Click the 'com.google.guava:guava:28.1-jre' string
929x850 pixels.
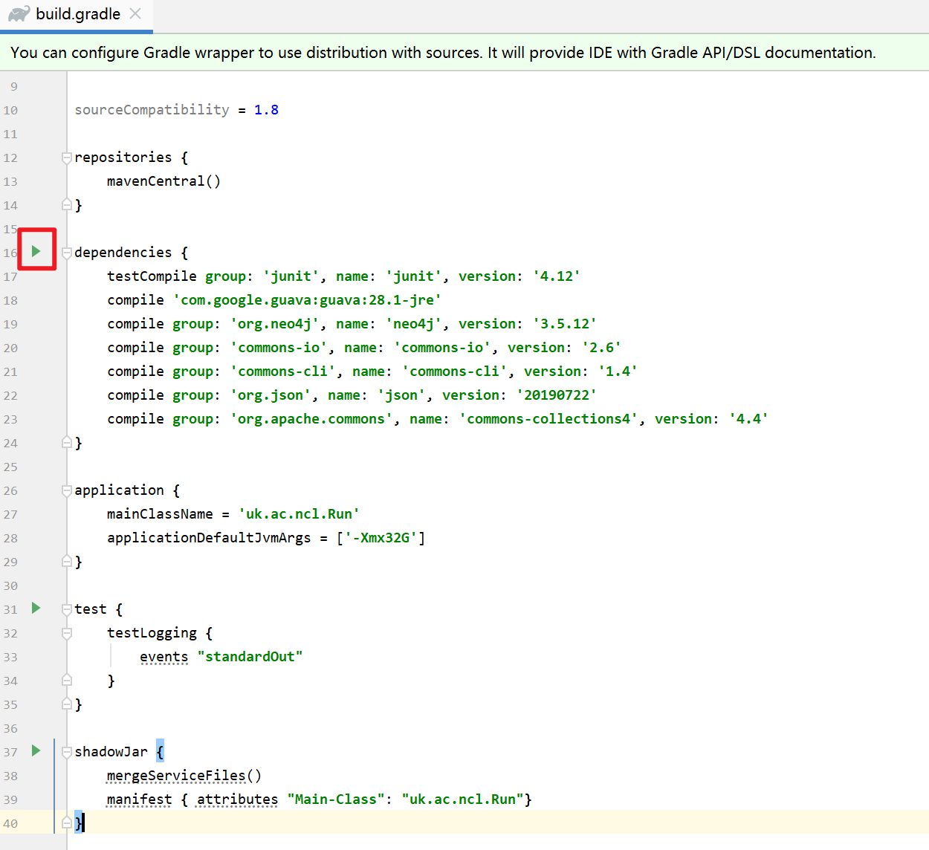point(307,300)
